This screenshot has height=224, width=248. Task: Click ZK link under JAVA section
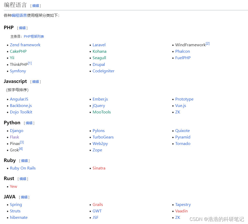click(178, 218)
